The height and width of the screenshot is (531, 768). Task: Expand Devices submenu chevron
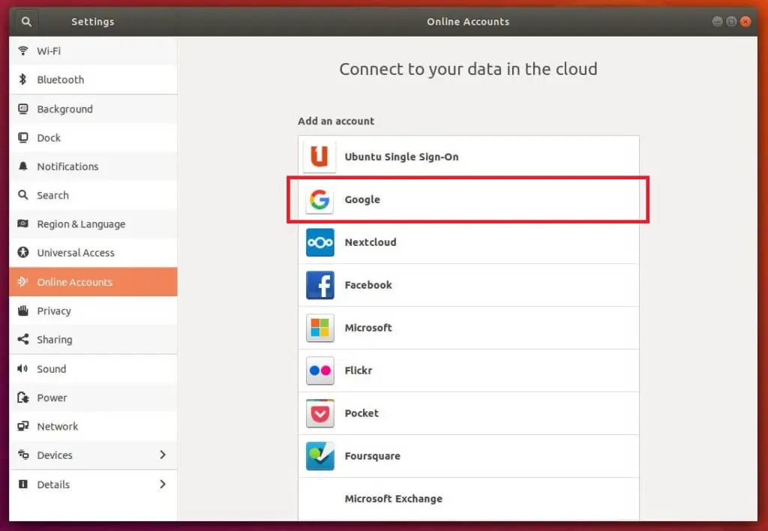pos(163,454)
